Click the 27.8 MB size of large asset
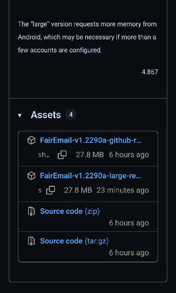176x293 pixels. (x=78, y=190)
